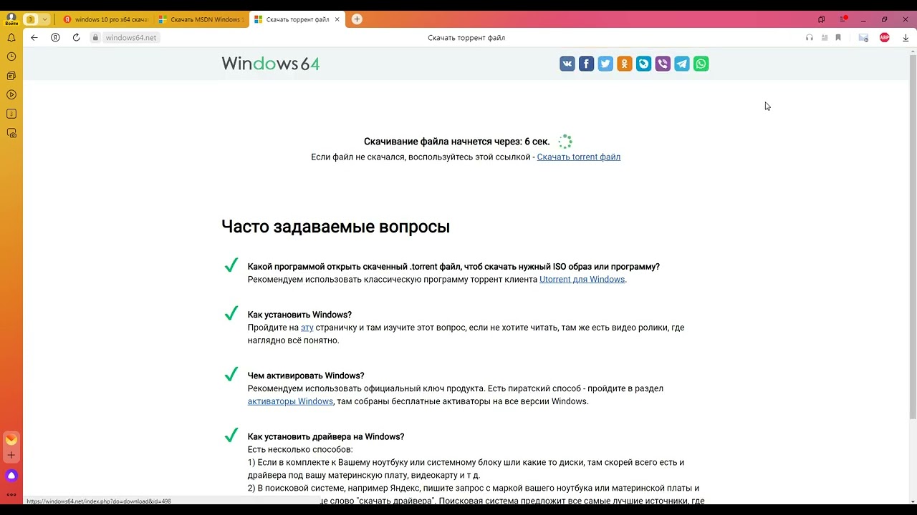Add a new app with sidebar plus

11,455
